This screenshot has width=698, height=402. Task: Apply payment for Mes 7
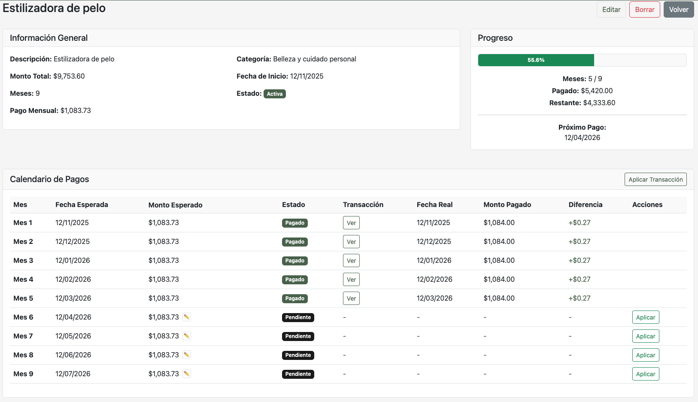pos(646,336)
